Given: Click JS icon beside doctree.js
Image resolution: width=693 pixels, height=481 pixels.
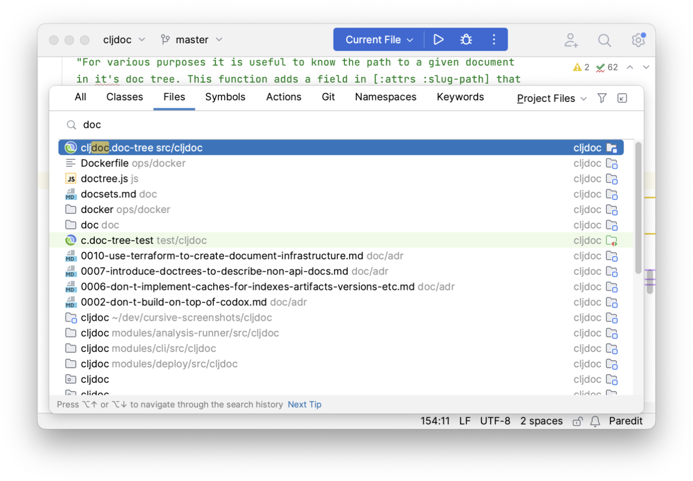Looking at the screenshot, I should click(71, 179).
